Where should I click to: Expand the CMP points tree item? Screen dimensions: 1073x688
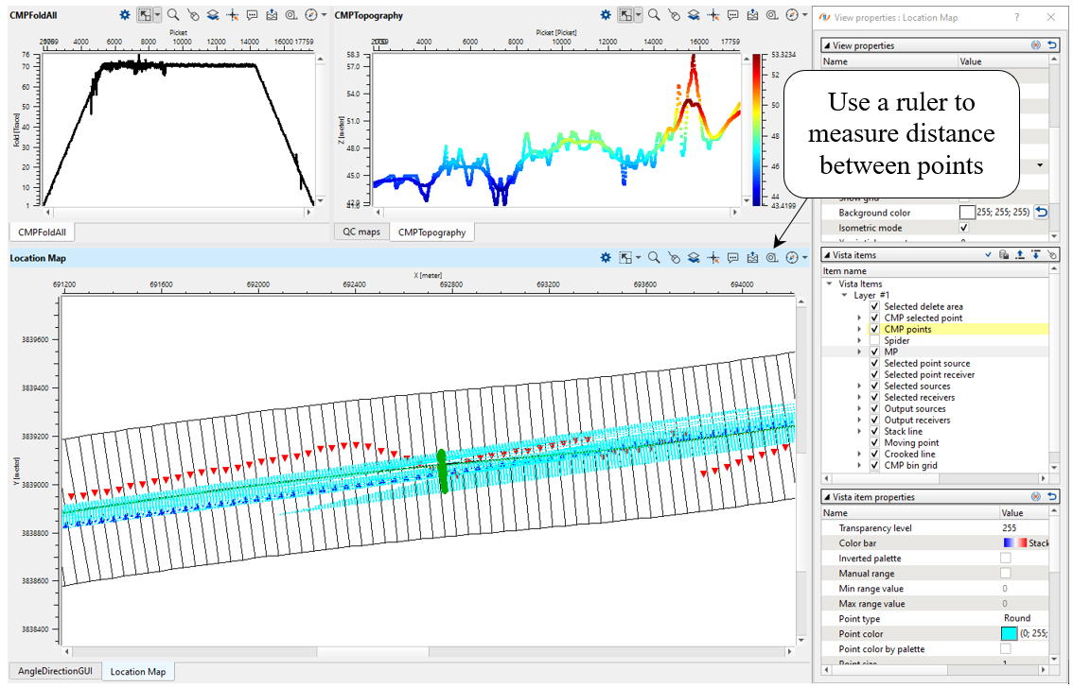pyautogui.click(x=859, y=329)
